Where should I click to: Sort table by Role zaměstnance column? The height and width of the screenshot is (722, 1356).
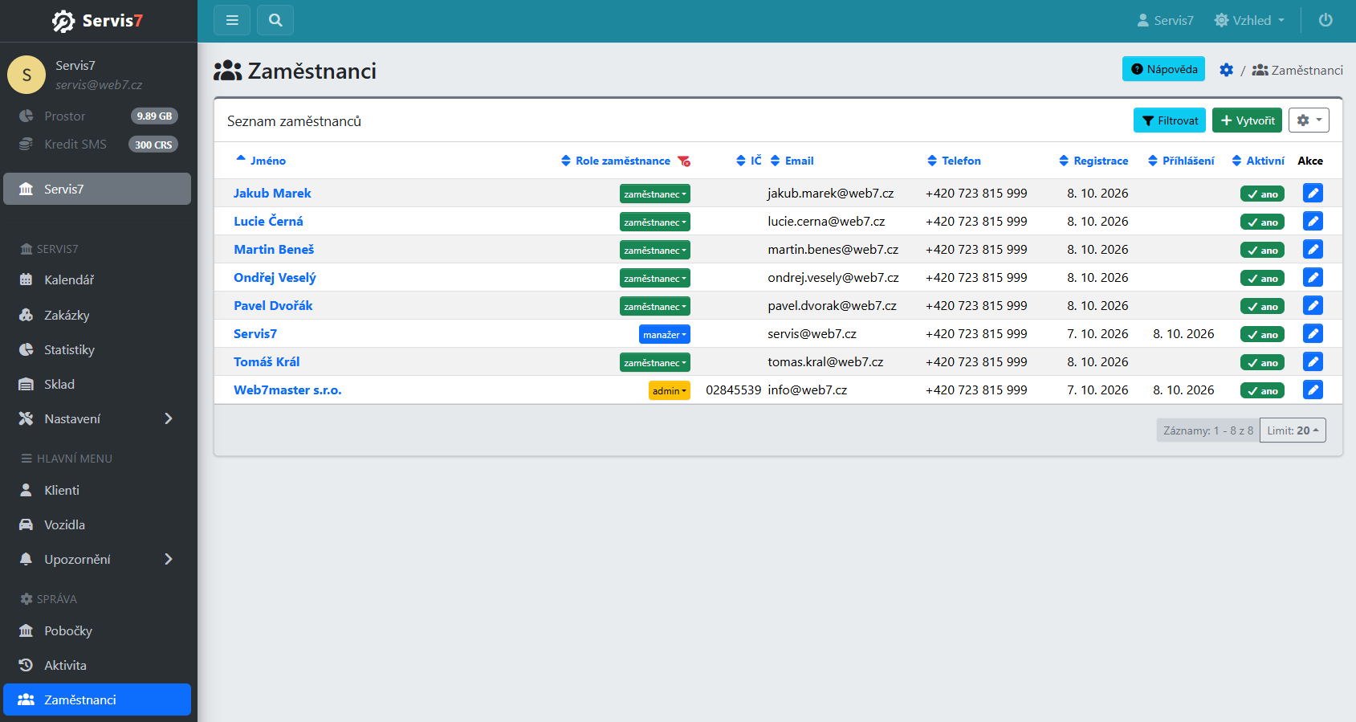(616, 161)
